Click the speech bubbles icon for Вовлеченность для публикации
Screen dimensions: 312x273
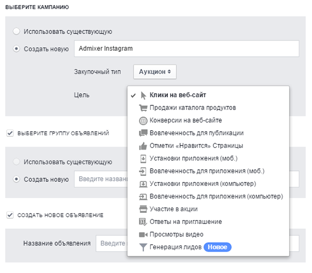point(143,133)
